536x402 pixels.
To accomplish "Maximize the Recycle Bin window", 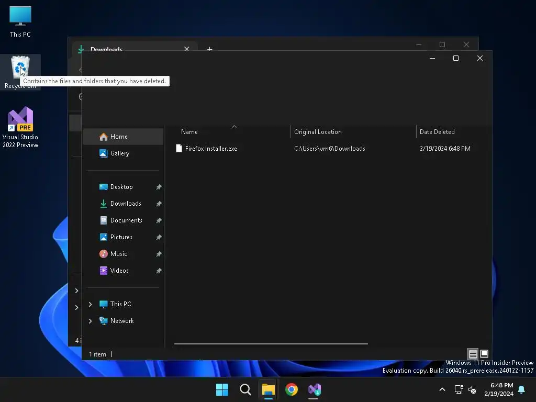I will coord(456,58).
